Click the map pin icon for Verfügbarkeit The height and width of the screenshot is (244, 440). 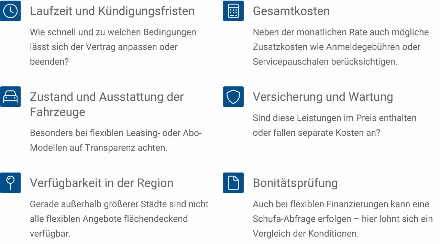click(x=10, y=182)
